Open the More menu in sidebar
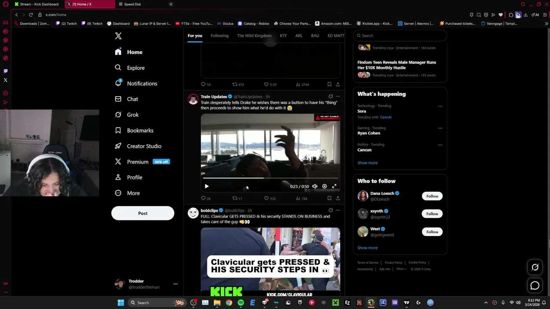The height and width of the screenshot is (309, 550). point(127,193)
